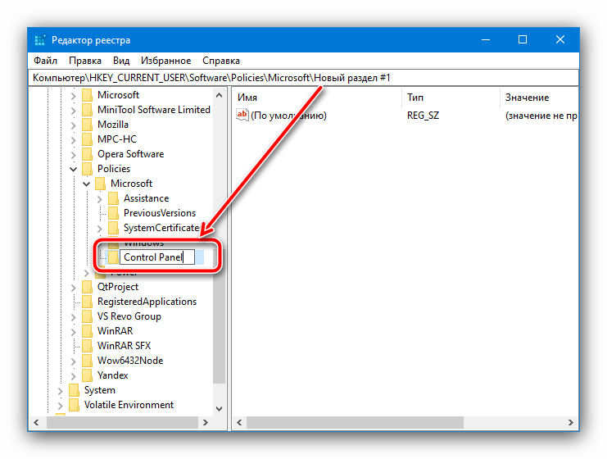The height and width of the screenshot is (459, 607).
Task: Click values pane scroll right arrow
Action: (571, 423)
